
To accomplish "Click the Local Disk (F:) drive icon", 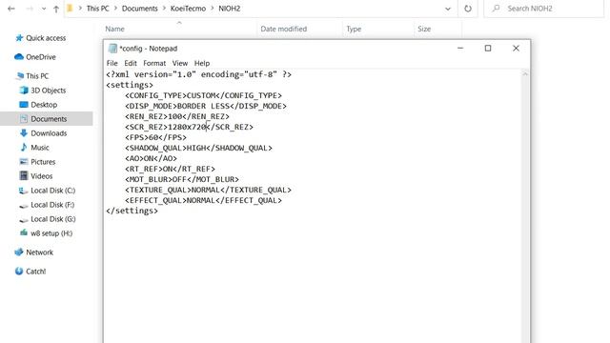I will point(24,206).
